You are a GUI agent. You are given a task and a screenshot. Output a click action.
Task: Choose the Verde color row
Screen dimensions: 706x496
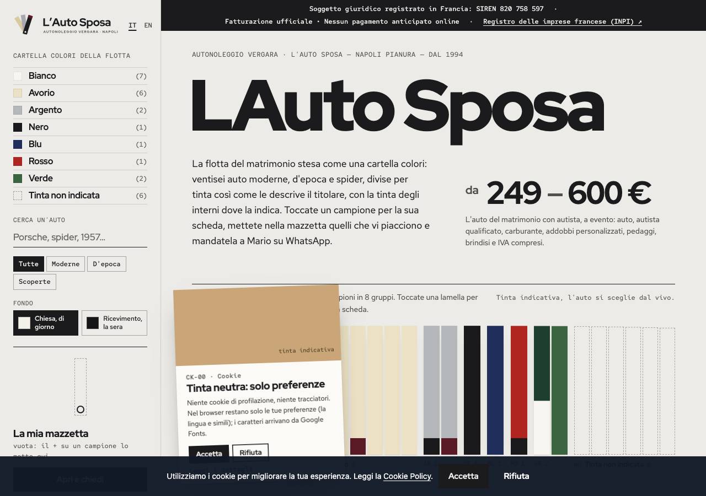80,179
